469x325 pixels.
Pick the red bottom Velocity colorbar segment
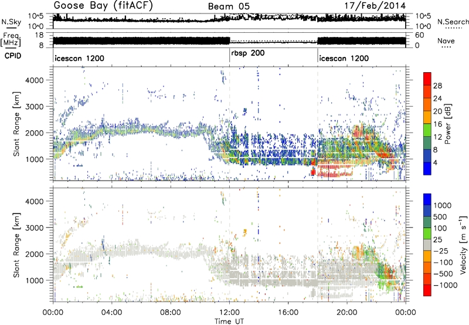[x=427, y=290]
